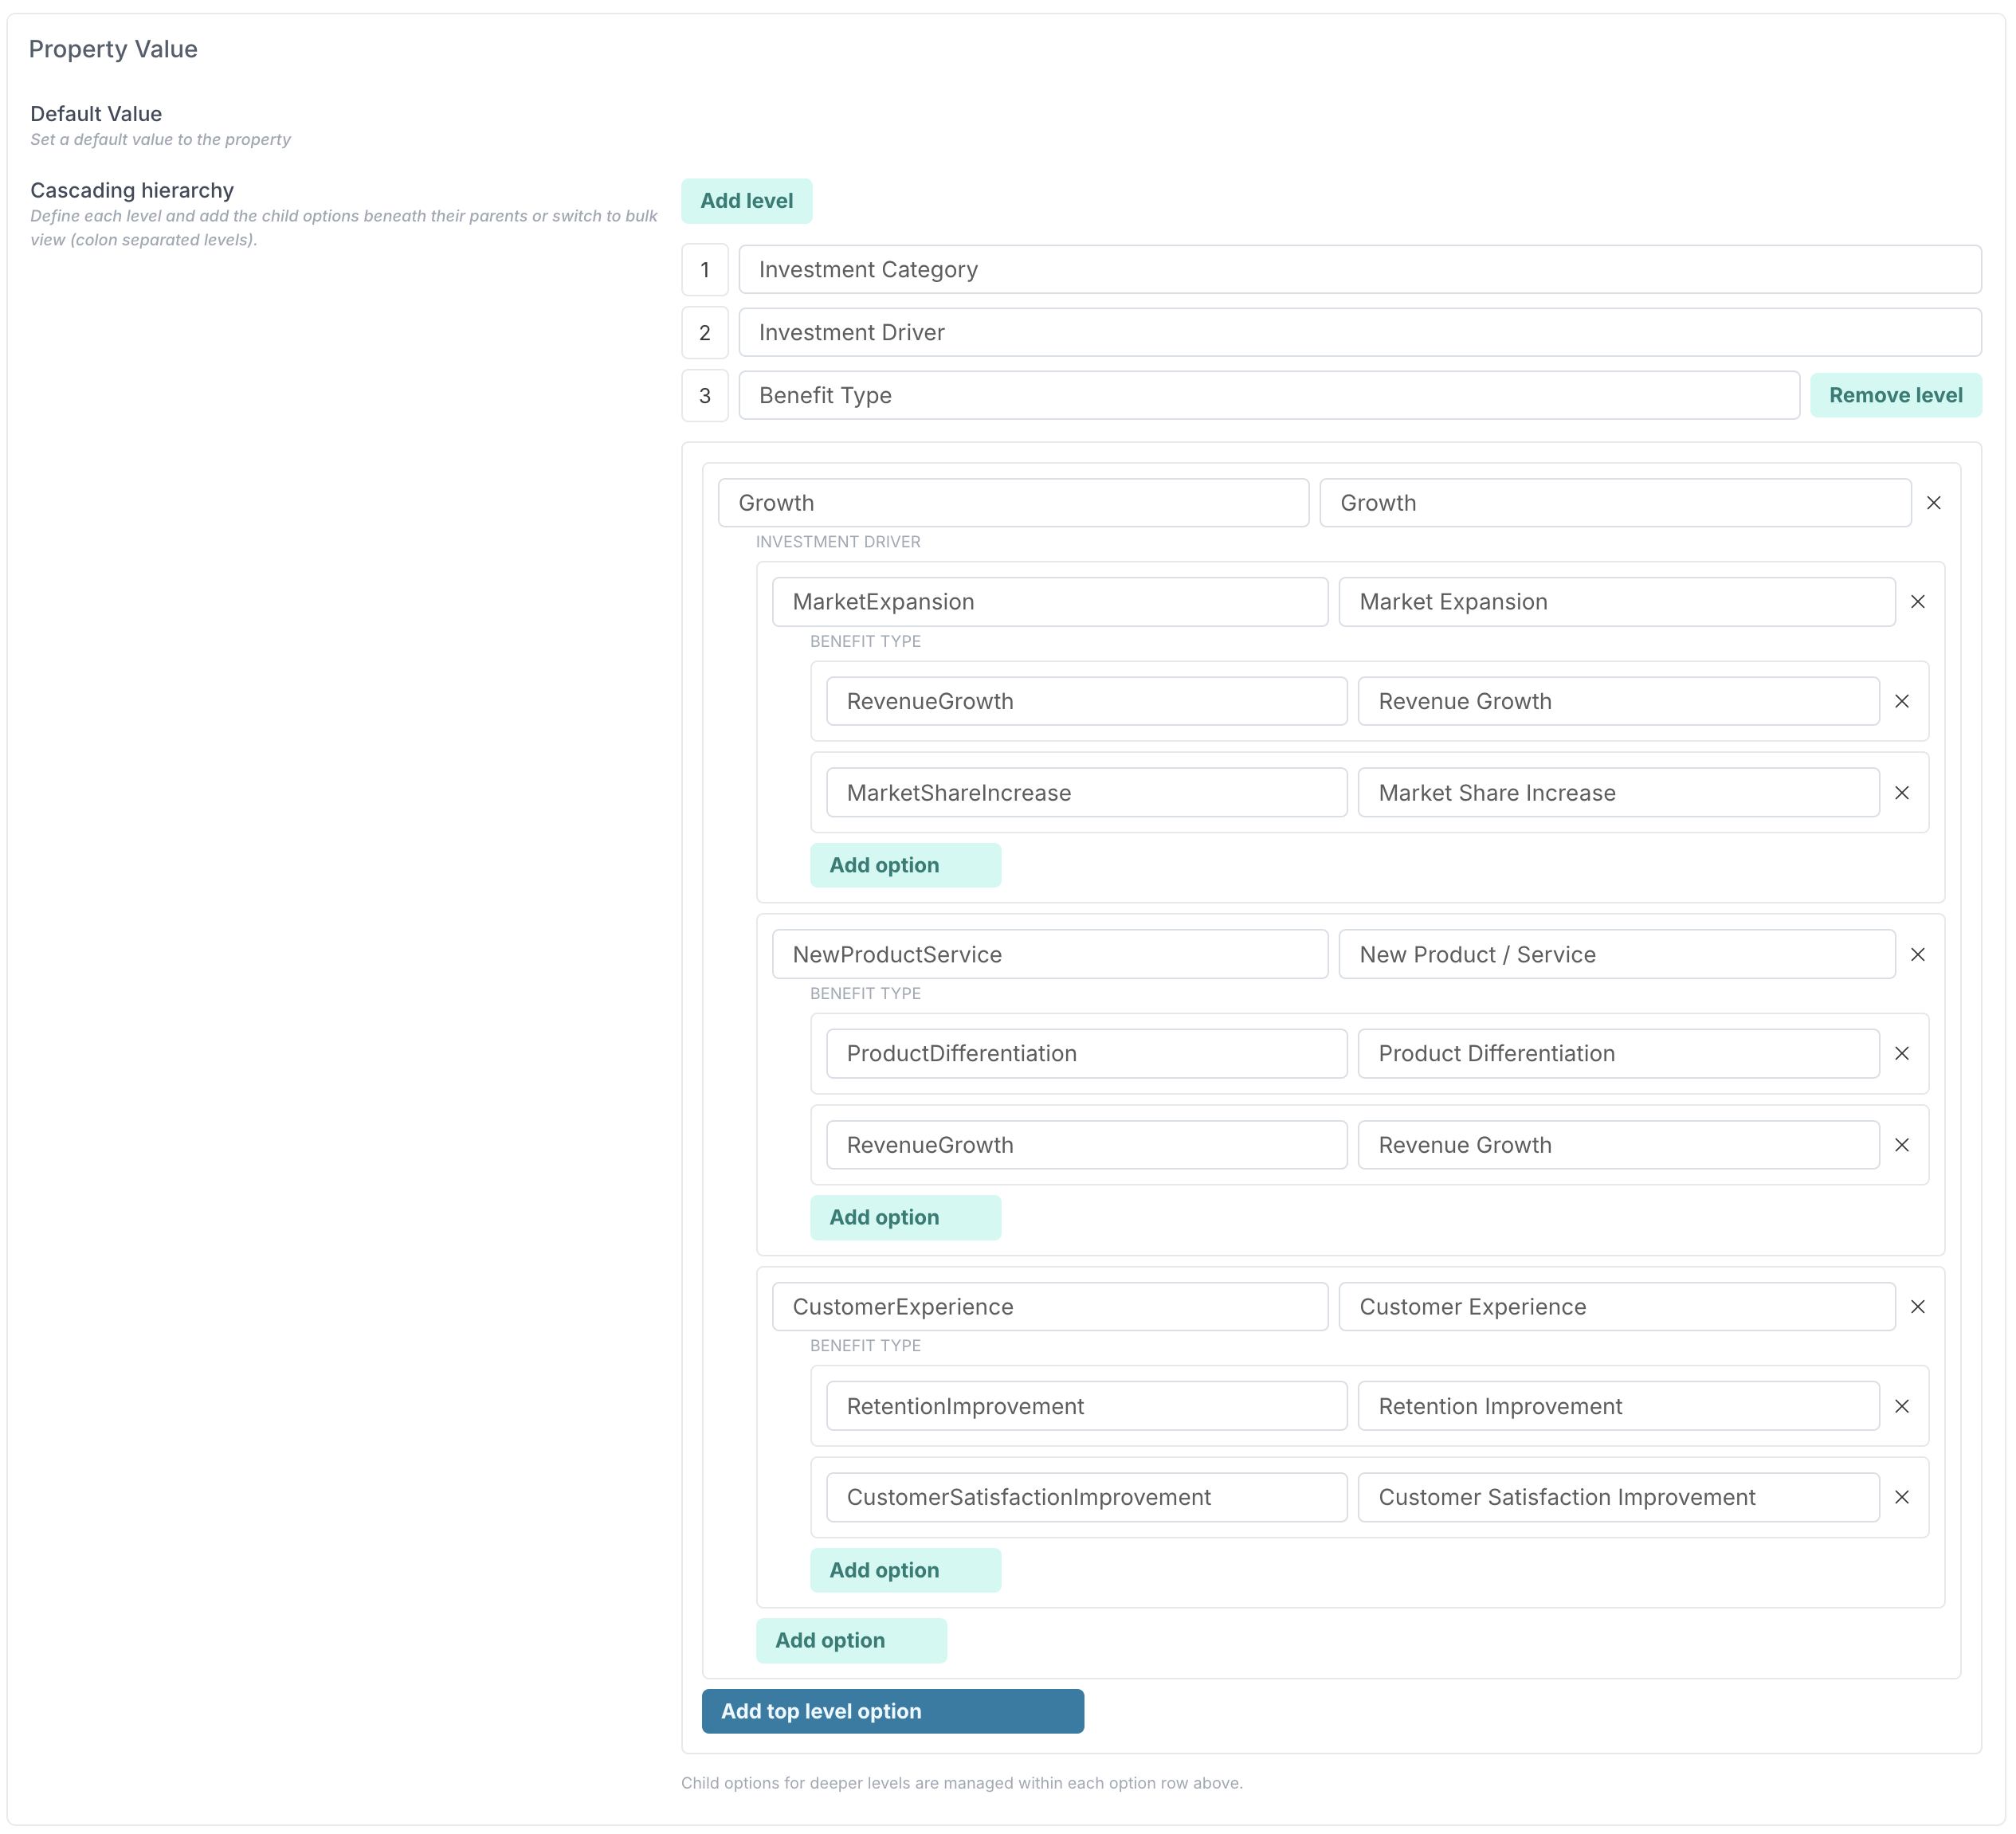Click the Add level button
Image resolution: width=2016 pixels, height=1834 pixels.
pos(746,201)
